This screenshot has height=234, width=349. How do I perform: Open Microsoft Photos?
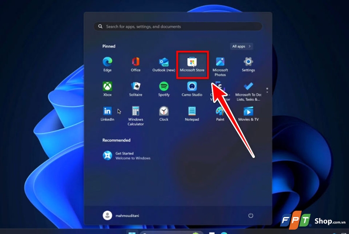pyautogui.click(x=220, y=66)
